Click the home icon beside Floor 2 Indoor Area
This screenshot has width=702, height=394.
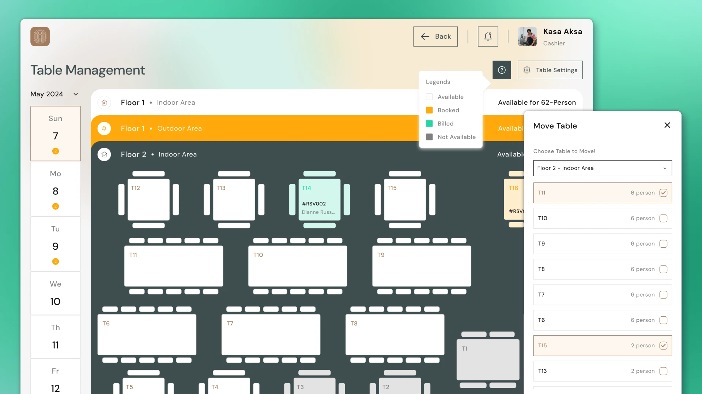click(104, 154)
